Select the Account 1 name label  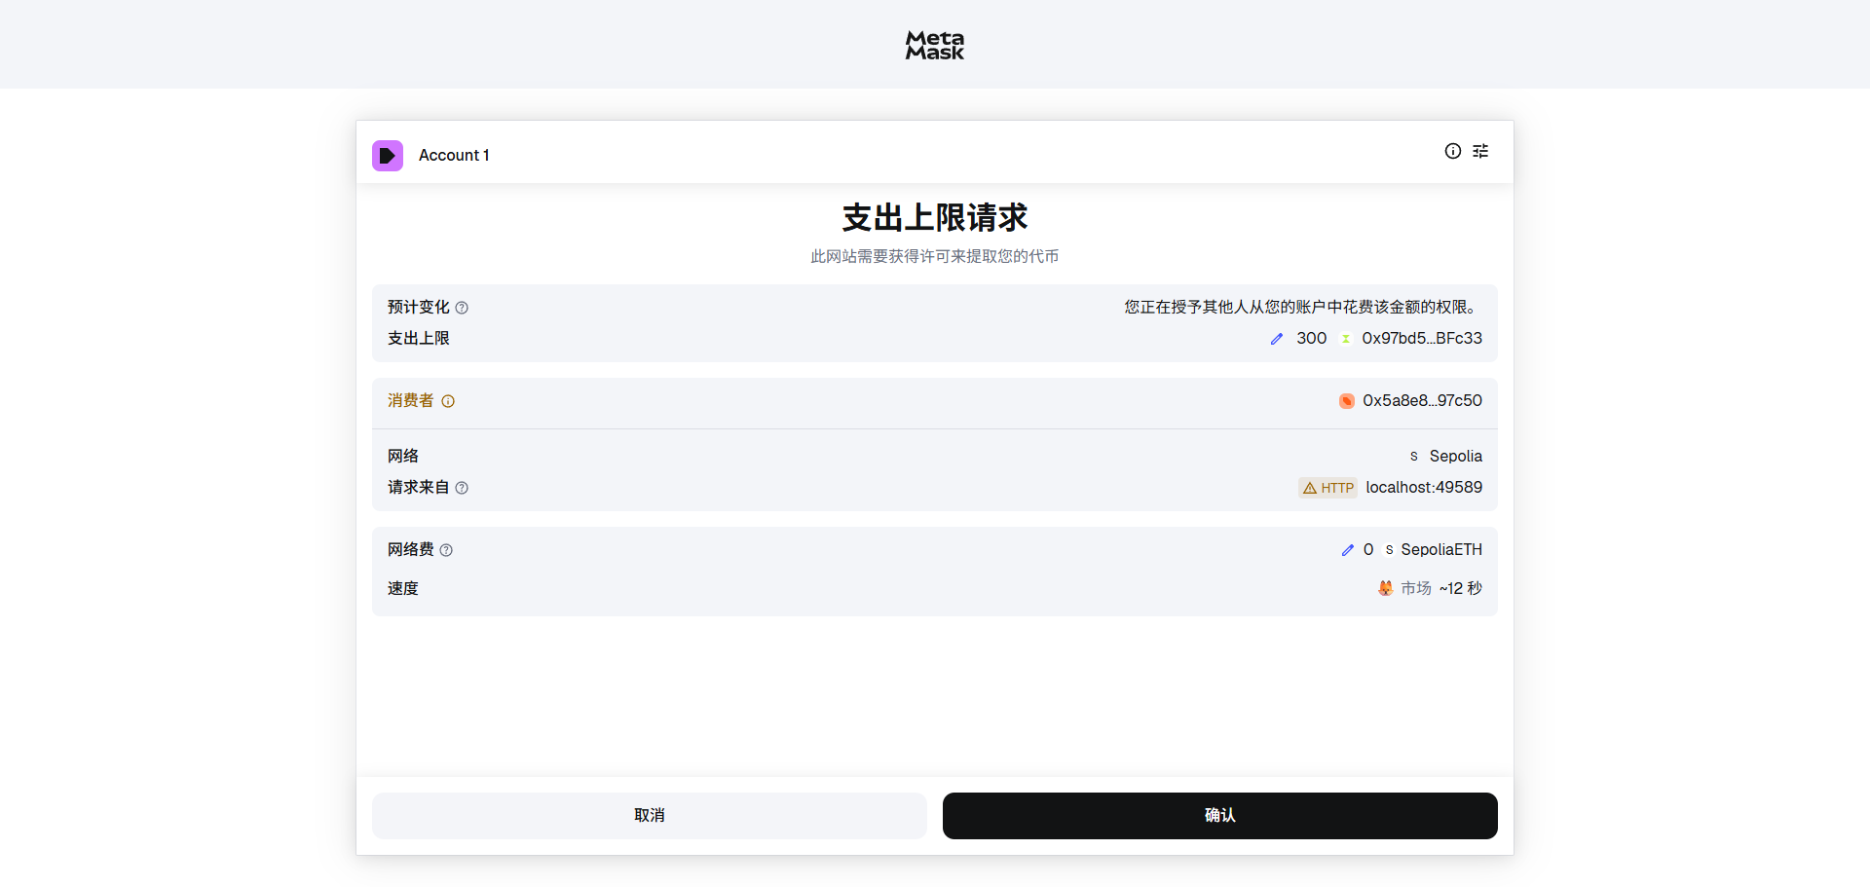pos(454,156)
